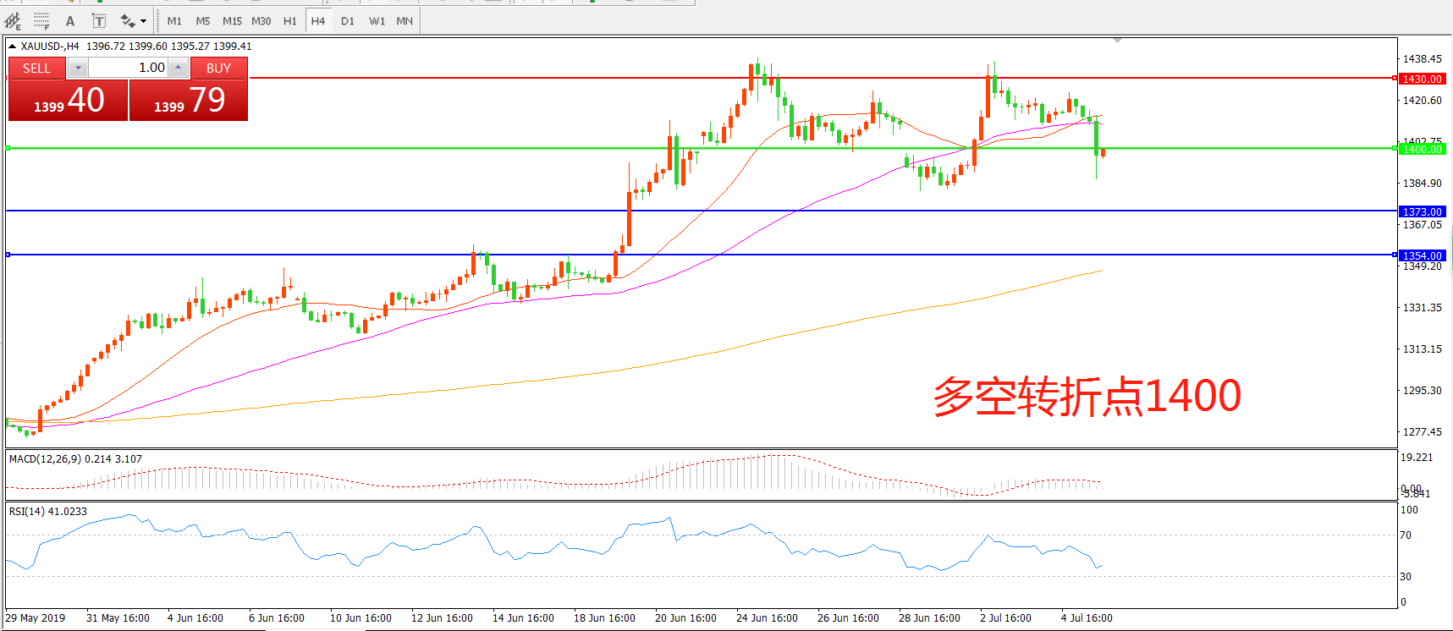Decrease lot volume with down arrow
1453x631 pixels.
click(78, 69)
